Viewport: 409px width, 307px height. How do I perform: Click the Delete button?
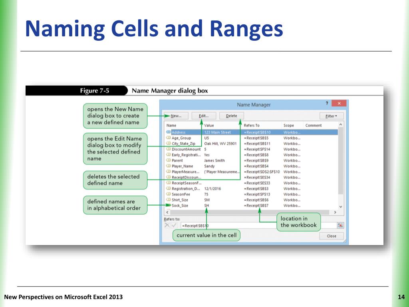(232, 116)
